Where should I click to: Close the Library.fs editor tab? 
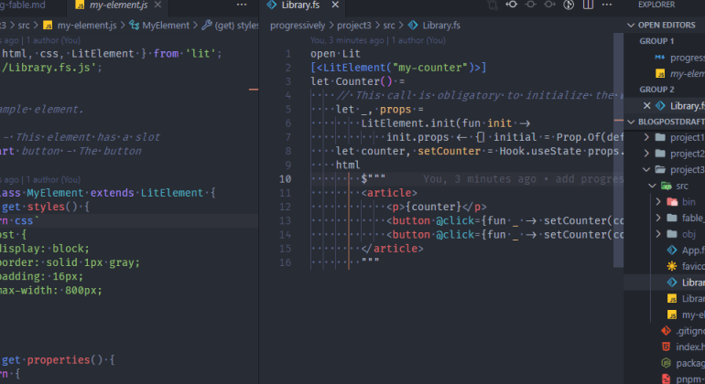(334, 6)
